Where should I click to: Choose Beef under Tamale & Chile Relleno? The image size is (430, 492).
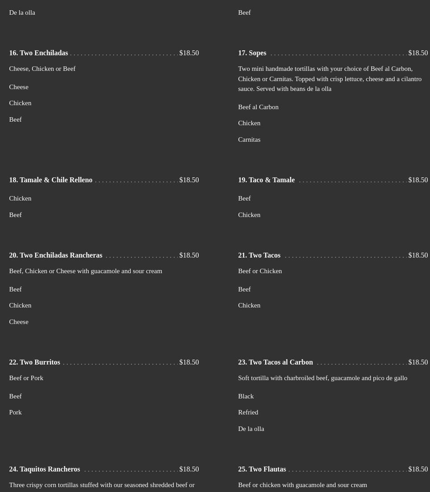pos(15,215)
